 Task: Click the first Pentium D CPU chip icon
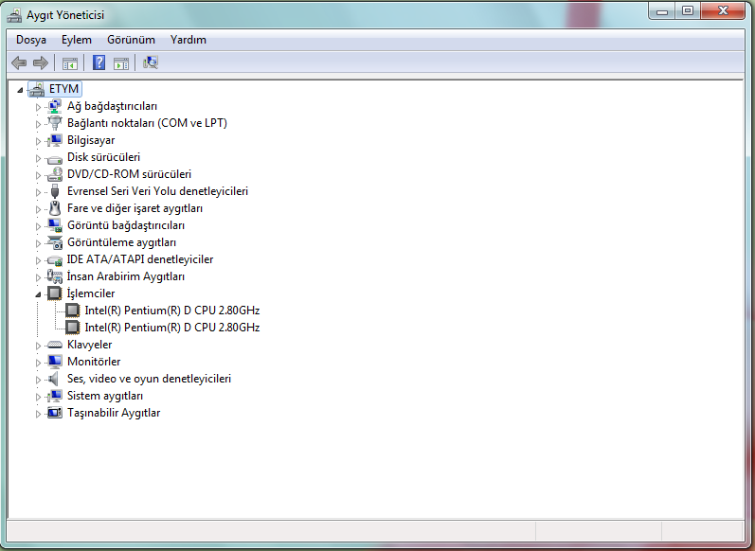[x=72, y=311]
